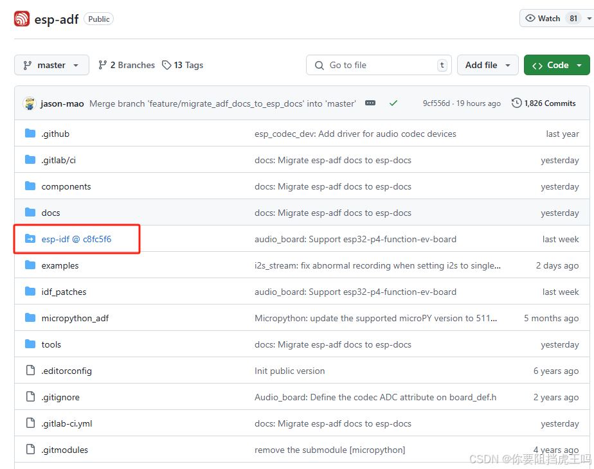Open the .editorconfig file name
The height and width of the screenshot is (469, 594).
[66, 371]
